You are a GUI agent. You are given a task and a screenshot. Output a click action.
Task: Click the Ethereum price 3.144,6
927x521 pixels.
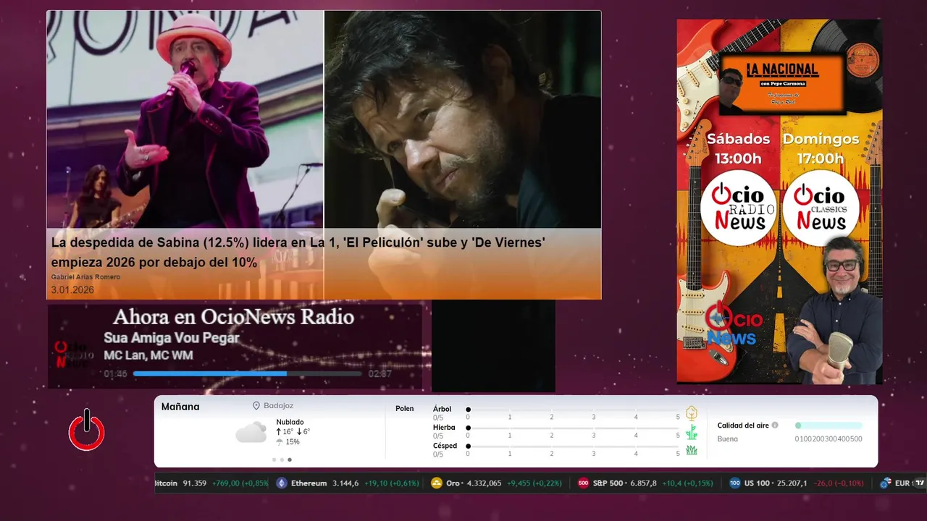coord(345,483)
